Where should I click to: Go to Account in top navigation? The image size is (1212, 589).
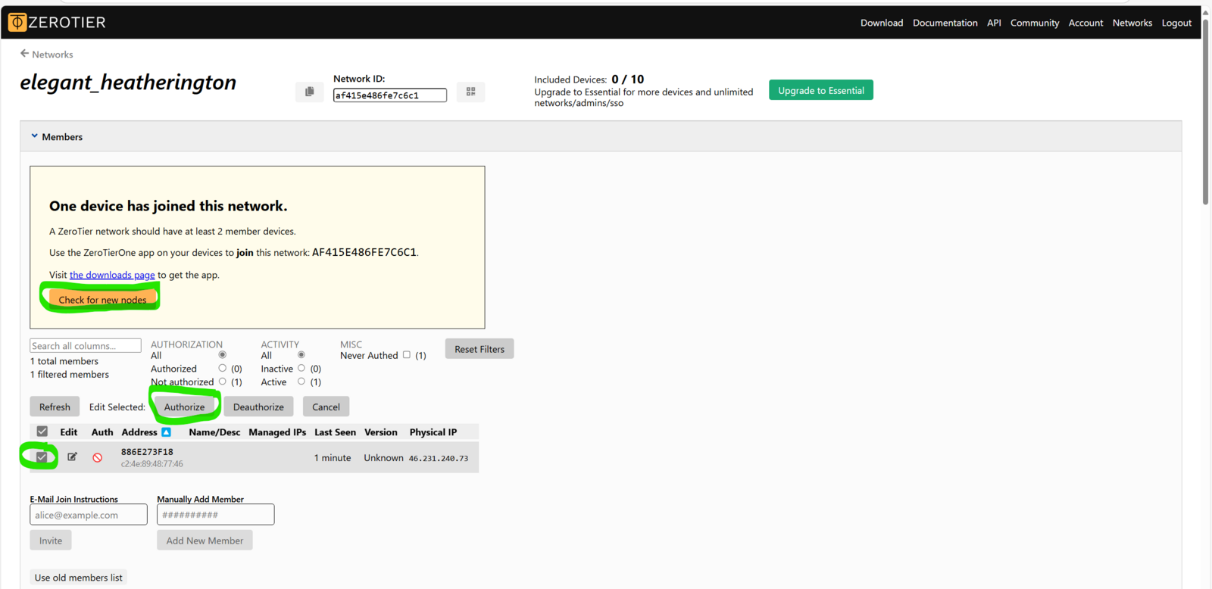(1085, 23)
